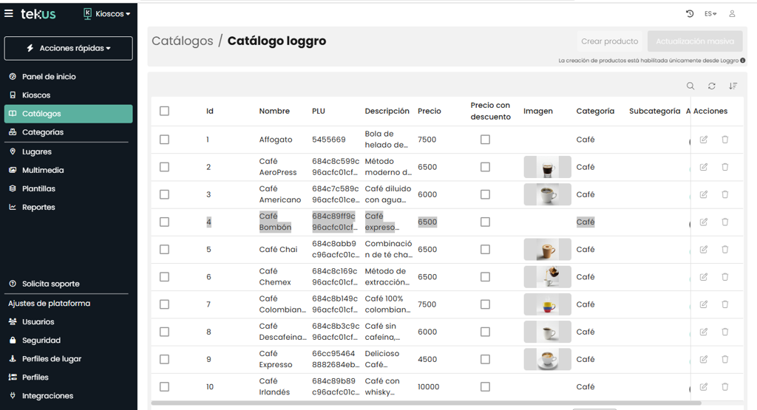Screen dimensions: 757x410
Task: Click the sort order icon above table
Action: (733, 86)
